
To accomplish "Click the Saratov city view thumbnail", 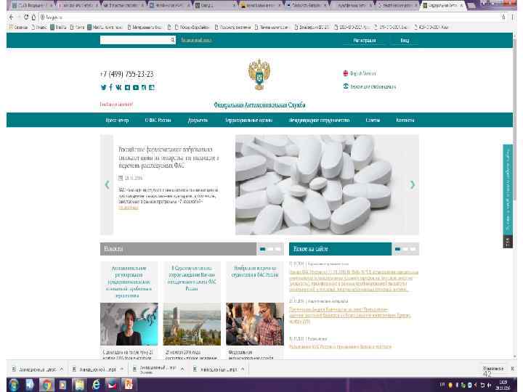I will coord(192,324).
